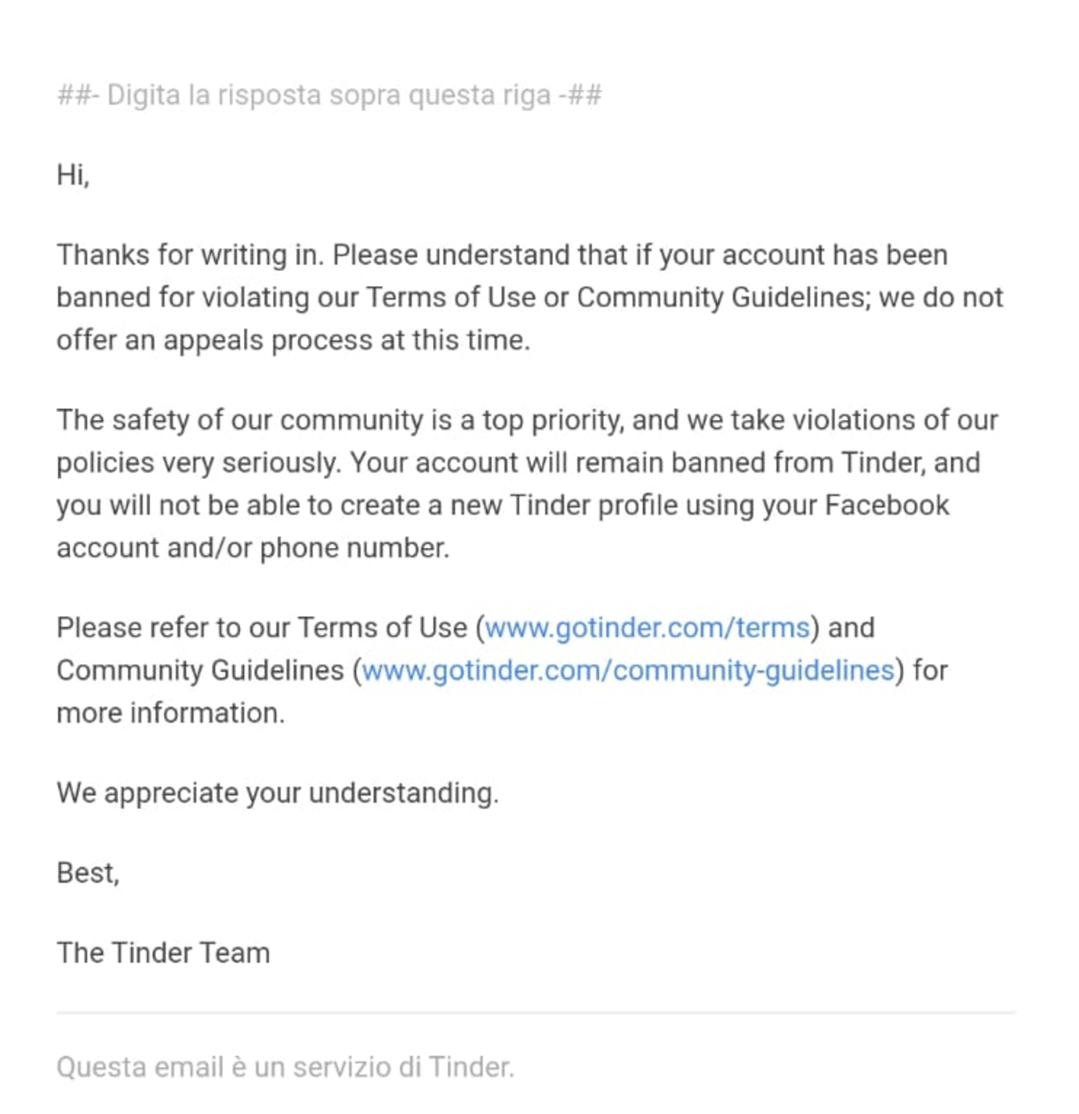Open the www.gotinder.com/terms link
Viewport: 1079px width, 1114px height.
coord(647,628)
